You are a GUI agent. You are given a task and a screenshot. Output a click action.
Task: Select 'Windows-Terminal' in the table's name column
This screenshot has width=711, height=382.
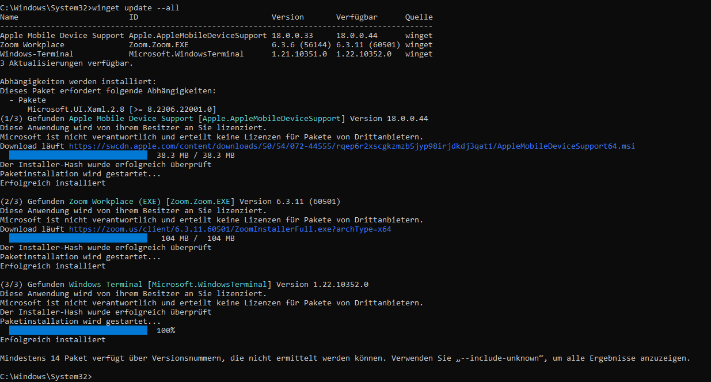[x=37, y=54]
